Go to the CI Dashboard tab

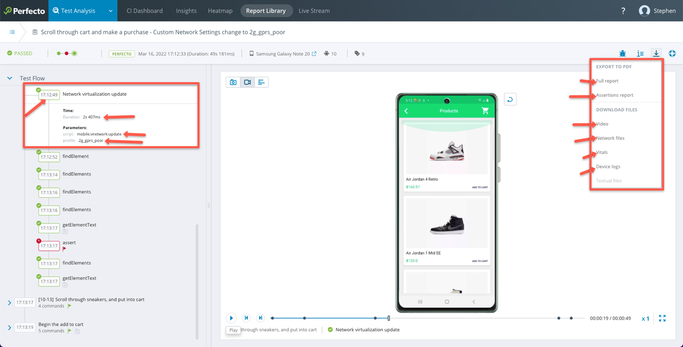[145, 10]
